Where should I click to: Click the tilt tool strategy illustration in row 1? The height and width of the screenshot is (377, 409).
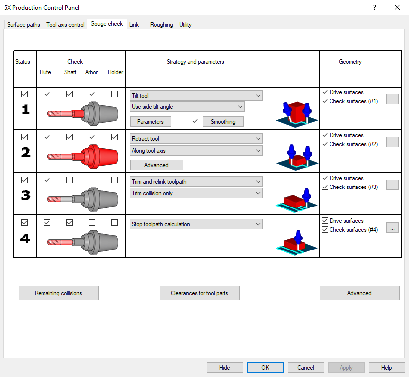[x=297, y=113]
